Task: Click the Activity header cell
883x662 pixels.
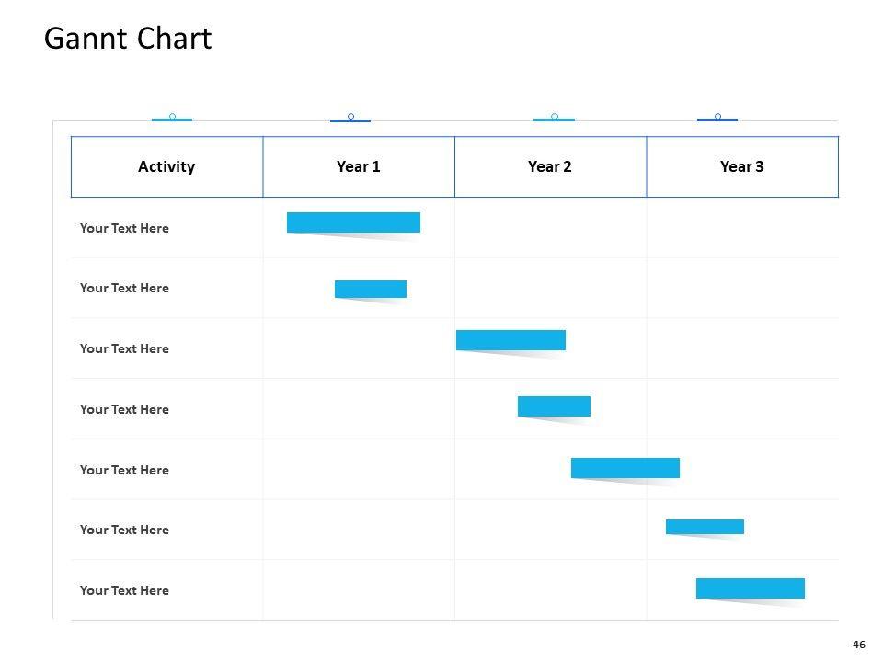Action: (166, 166)
